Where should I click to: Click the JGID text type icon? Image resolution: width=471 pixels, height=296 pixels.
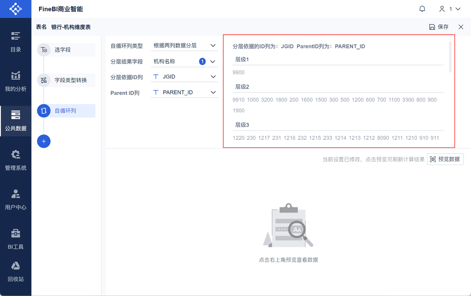point(156,77)
